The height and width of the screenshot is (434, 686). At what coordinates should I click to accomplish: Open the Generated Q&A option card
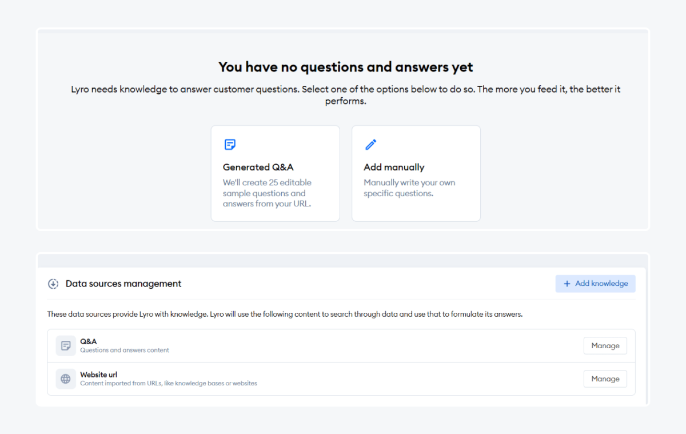275,173
